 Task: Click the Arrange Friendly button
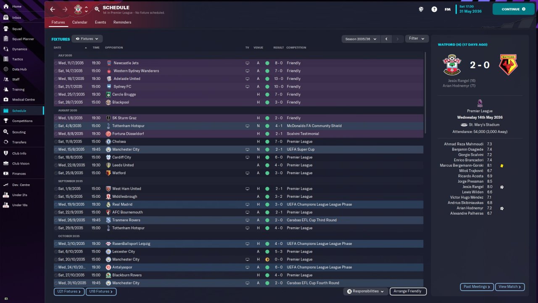click(x=408, y=291)
